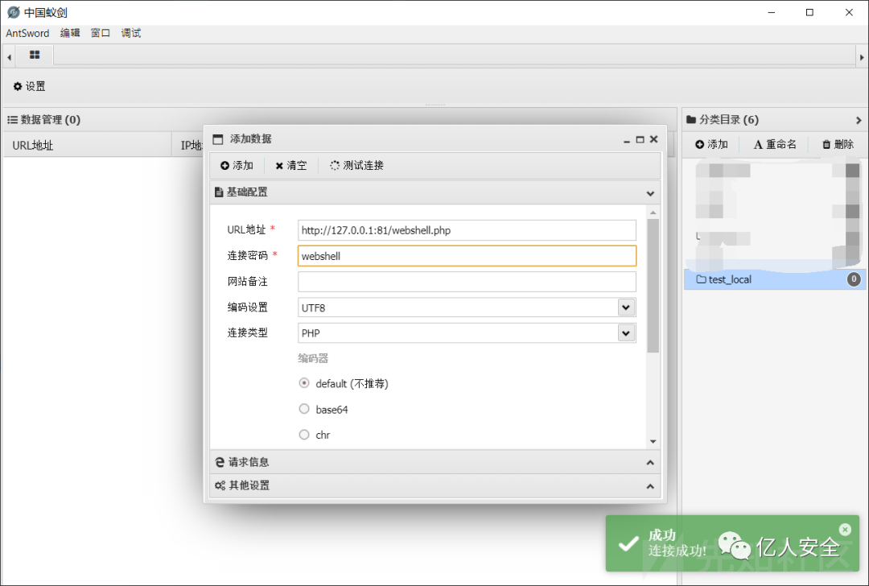Minimize the 添加数据 dialog
The width and height of the screenshot is (869, 586).
tap(626, 140)
